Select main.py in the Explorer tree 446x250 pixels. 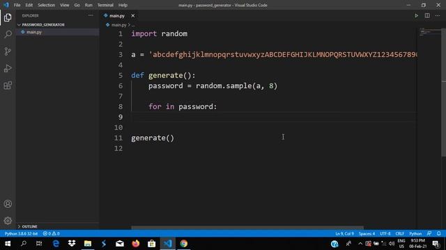[x=34, y=32]
